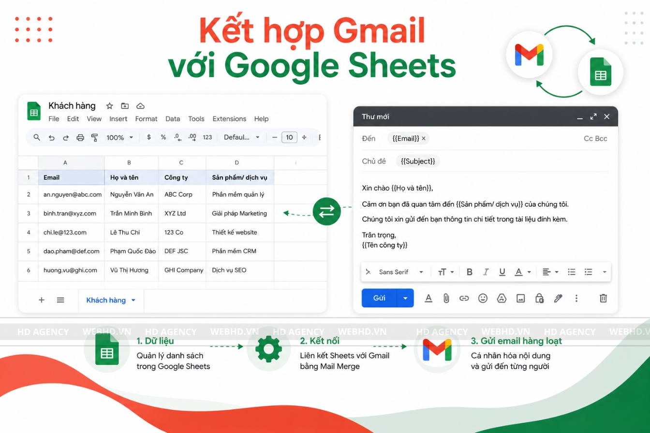Add Bcc recipients to the email
Screen dimensions: 650x433
pos(601,139)
